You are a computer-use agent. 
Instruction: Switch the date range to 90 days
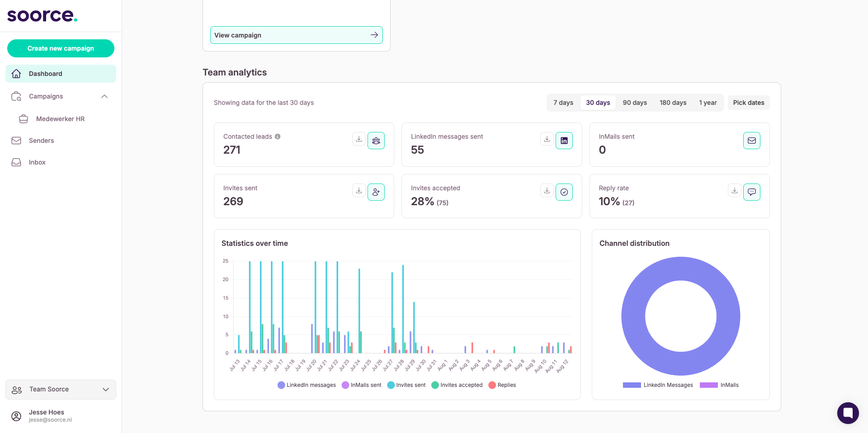pyautogui.click(x=635, y=103)
